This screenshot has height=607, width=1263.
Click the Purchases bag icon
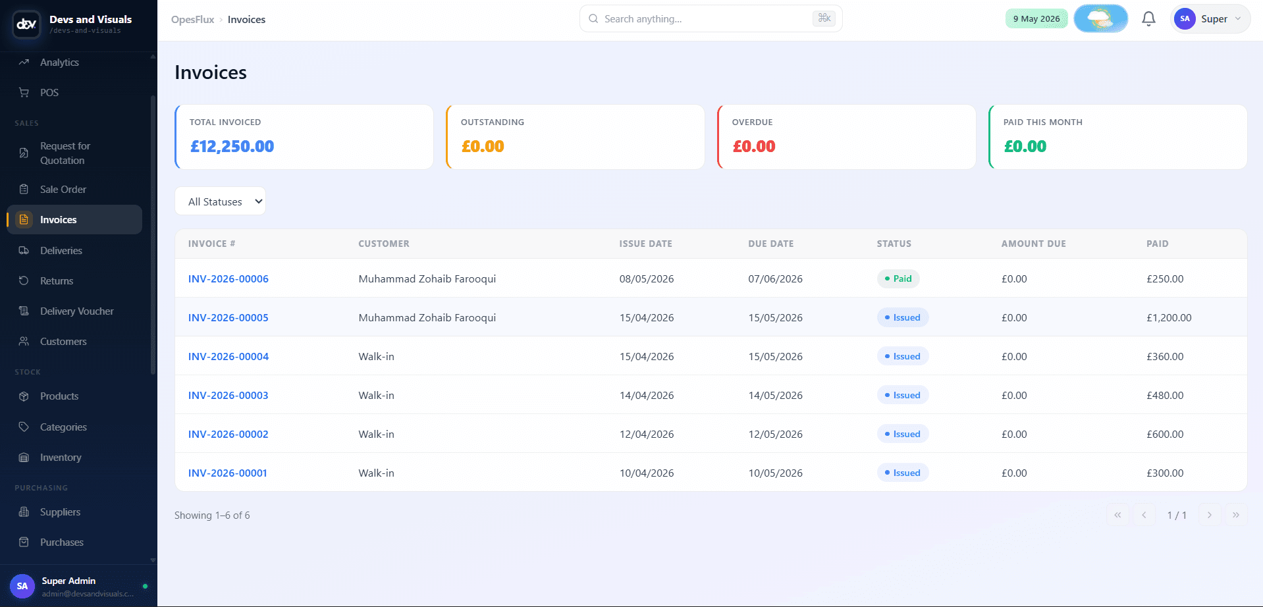(x=24, y=542)
